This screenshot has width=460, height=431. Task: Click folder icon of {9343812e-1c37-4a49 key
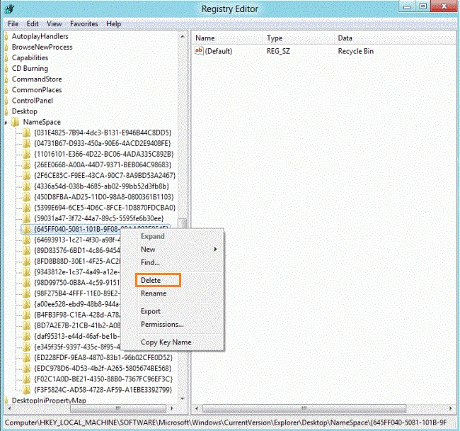tap(26, 272)
